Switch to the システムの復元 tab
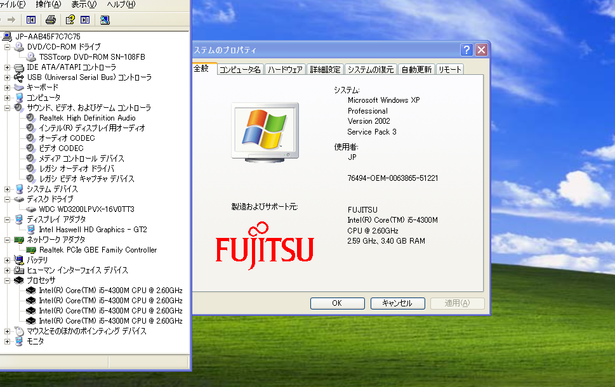The height and width of the screenshot is (387, 615). pyautogui.click(x=371, y=69)
